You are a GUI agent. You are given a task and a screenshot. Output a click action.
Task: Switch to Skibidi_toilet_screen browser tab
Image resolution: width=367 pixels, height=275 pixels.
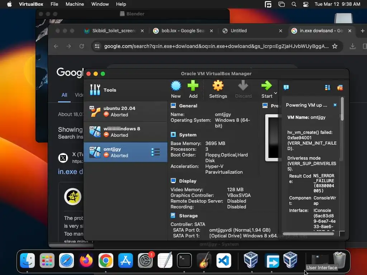pyautogui.click(x=114, y=31)
